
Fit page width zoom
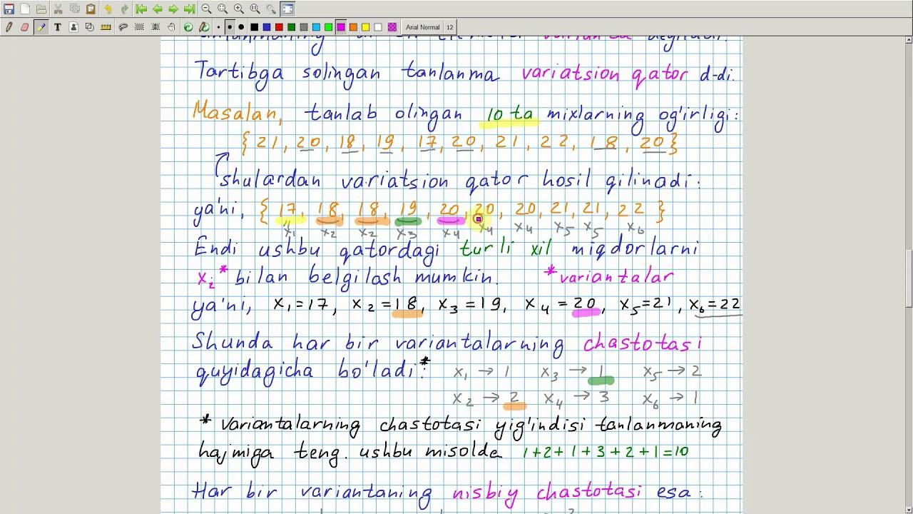coord(223,9)
